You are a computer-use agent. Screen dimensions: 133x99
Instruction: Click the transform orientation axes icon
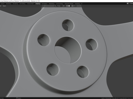point(56,6)
